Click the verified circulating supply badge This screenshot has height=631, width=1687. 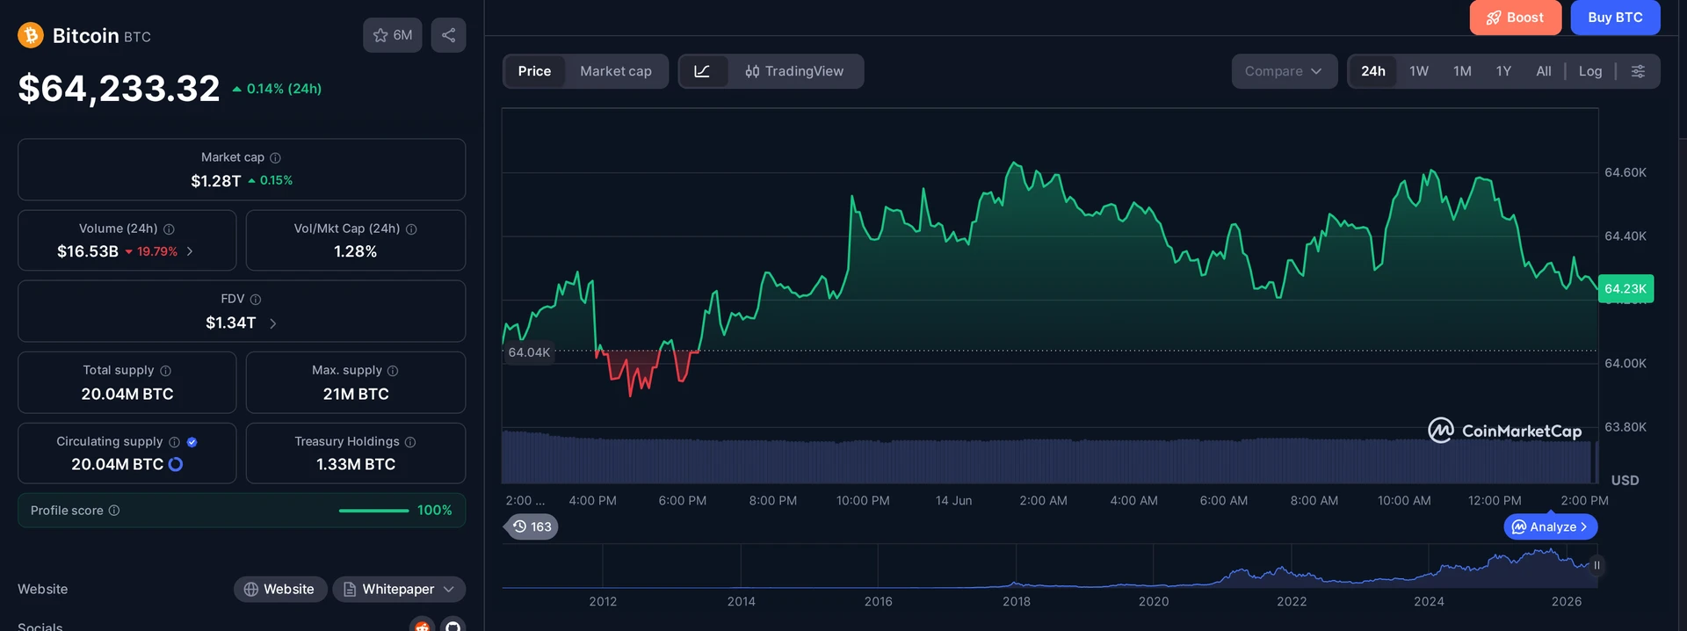pyautogui.click(x=192, y=442)
